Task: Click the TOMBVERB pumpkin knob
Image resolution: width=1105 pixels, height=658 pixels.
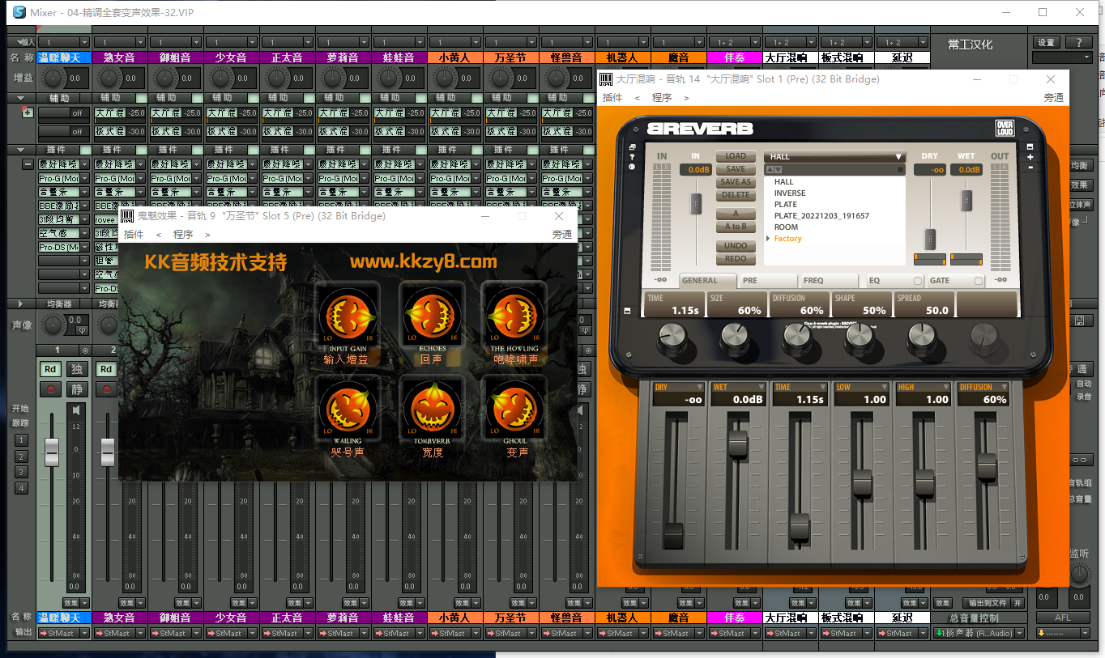Action: click(x=430, y=409)
